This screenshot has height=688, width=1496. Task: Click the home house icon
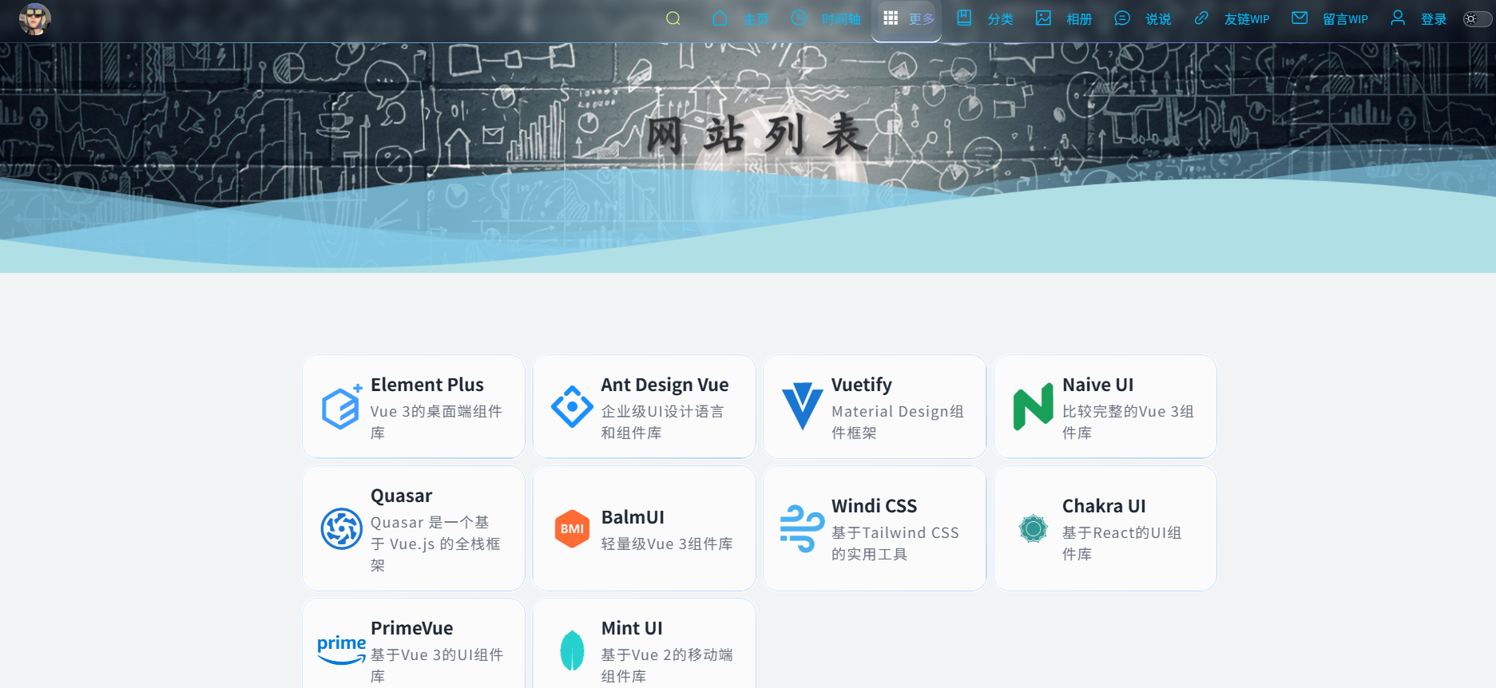(x=720, y=18)
